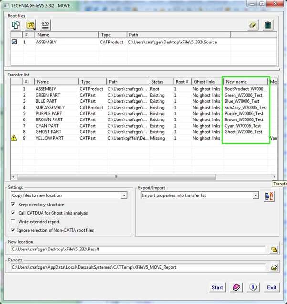Click the eraser icon above root files
This screenshot has width=287, height=304.
click(253, 25)
